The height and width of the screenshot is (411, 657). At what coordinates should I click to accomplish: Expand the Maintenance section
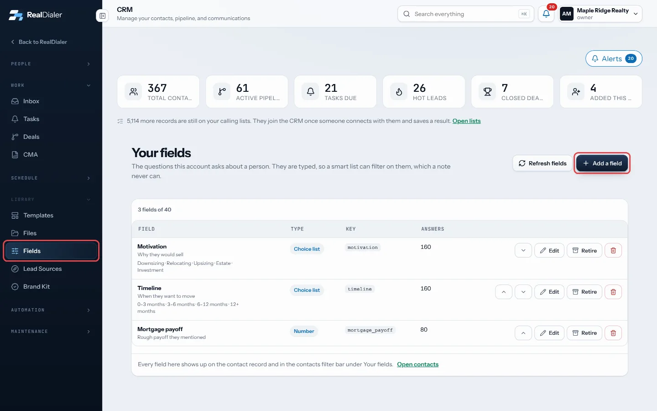point(51,332)
